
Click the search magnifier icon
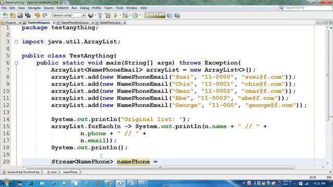[x=281, y=8]
